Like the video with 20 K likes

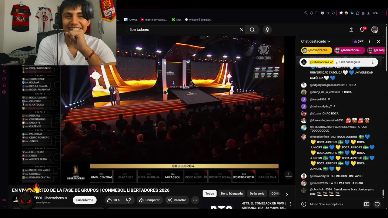point(113,200)
